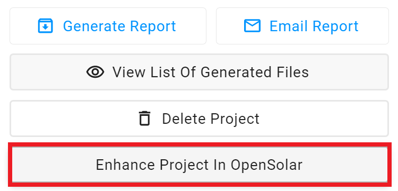Send the report by email
This screenshot has height=191, width=398.
point(302,26)
